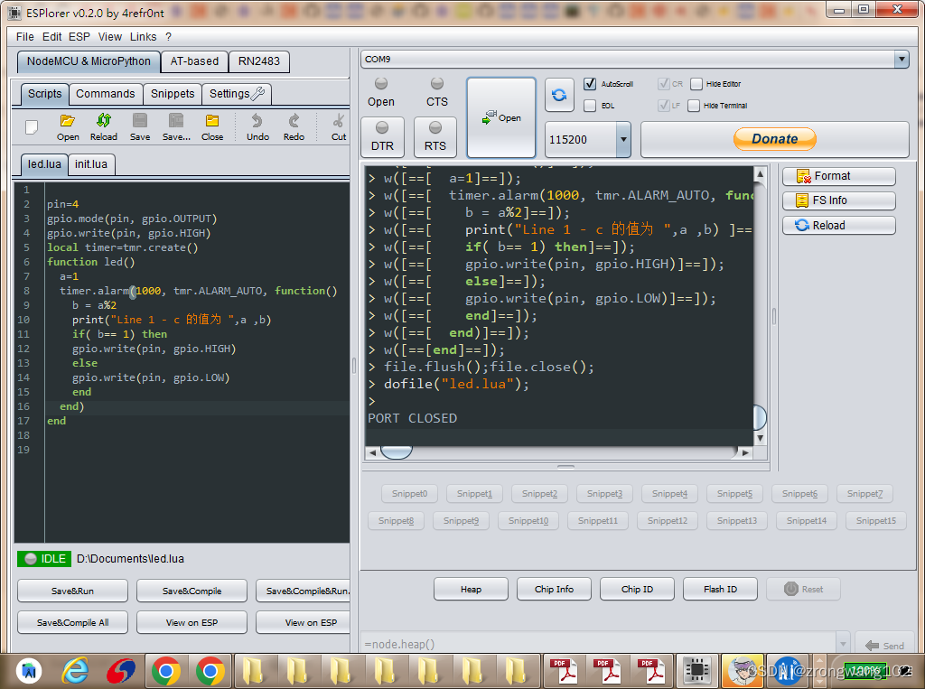The height and width of the screenshot is (689, 925).
Task: Select the NodeMCU & MicroPython tab
Action: 89,61
